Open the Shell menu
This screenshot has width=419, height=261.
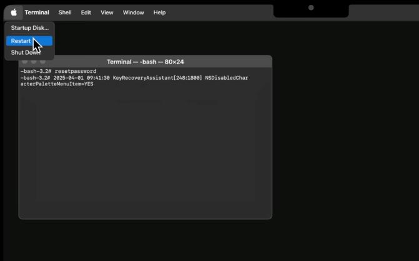65,12
